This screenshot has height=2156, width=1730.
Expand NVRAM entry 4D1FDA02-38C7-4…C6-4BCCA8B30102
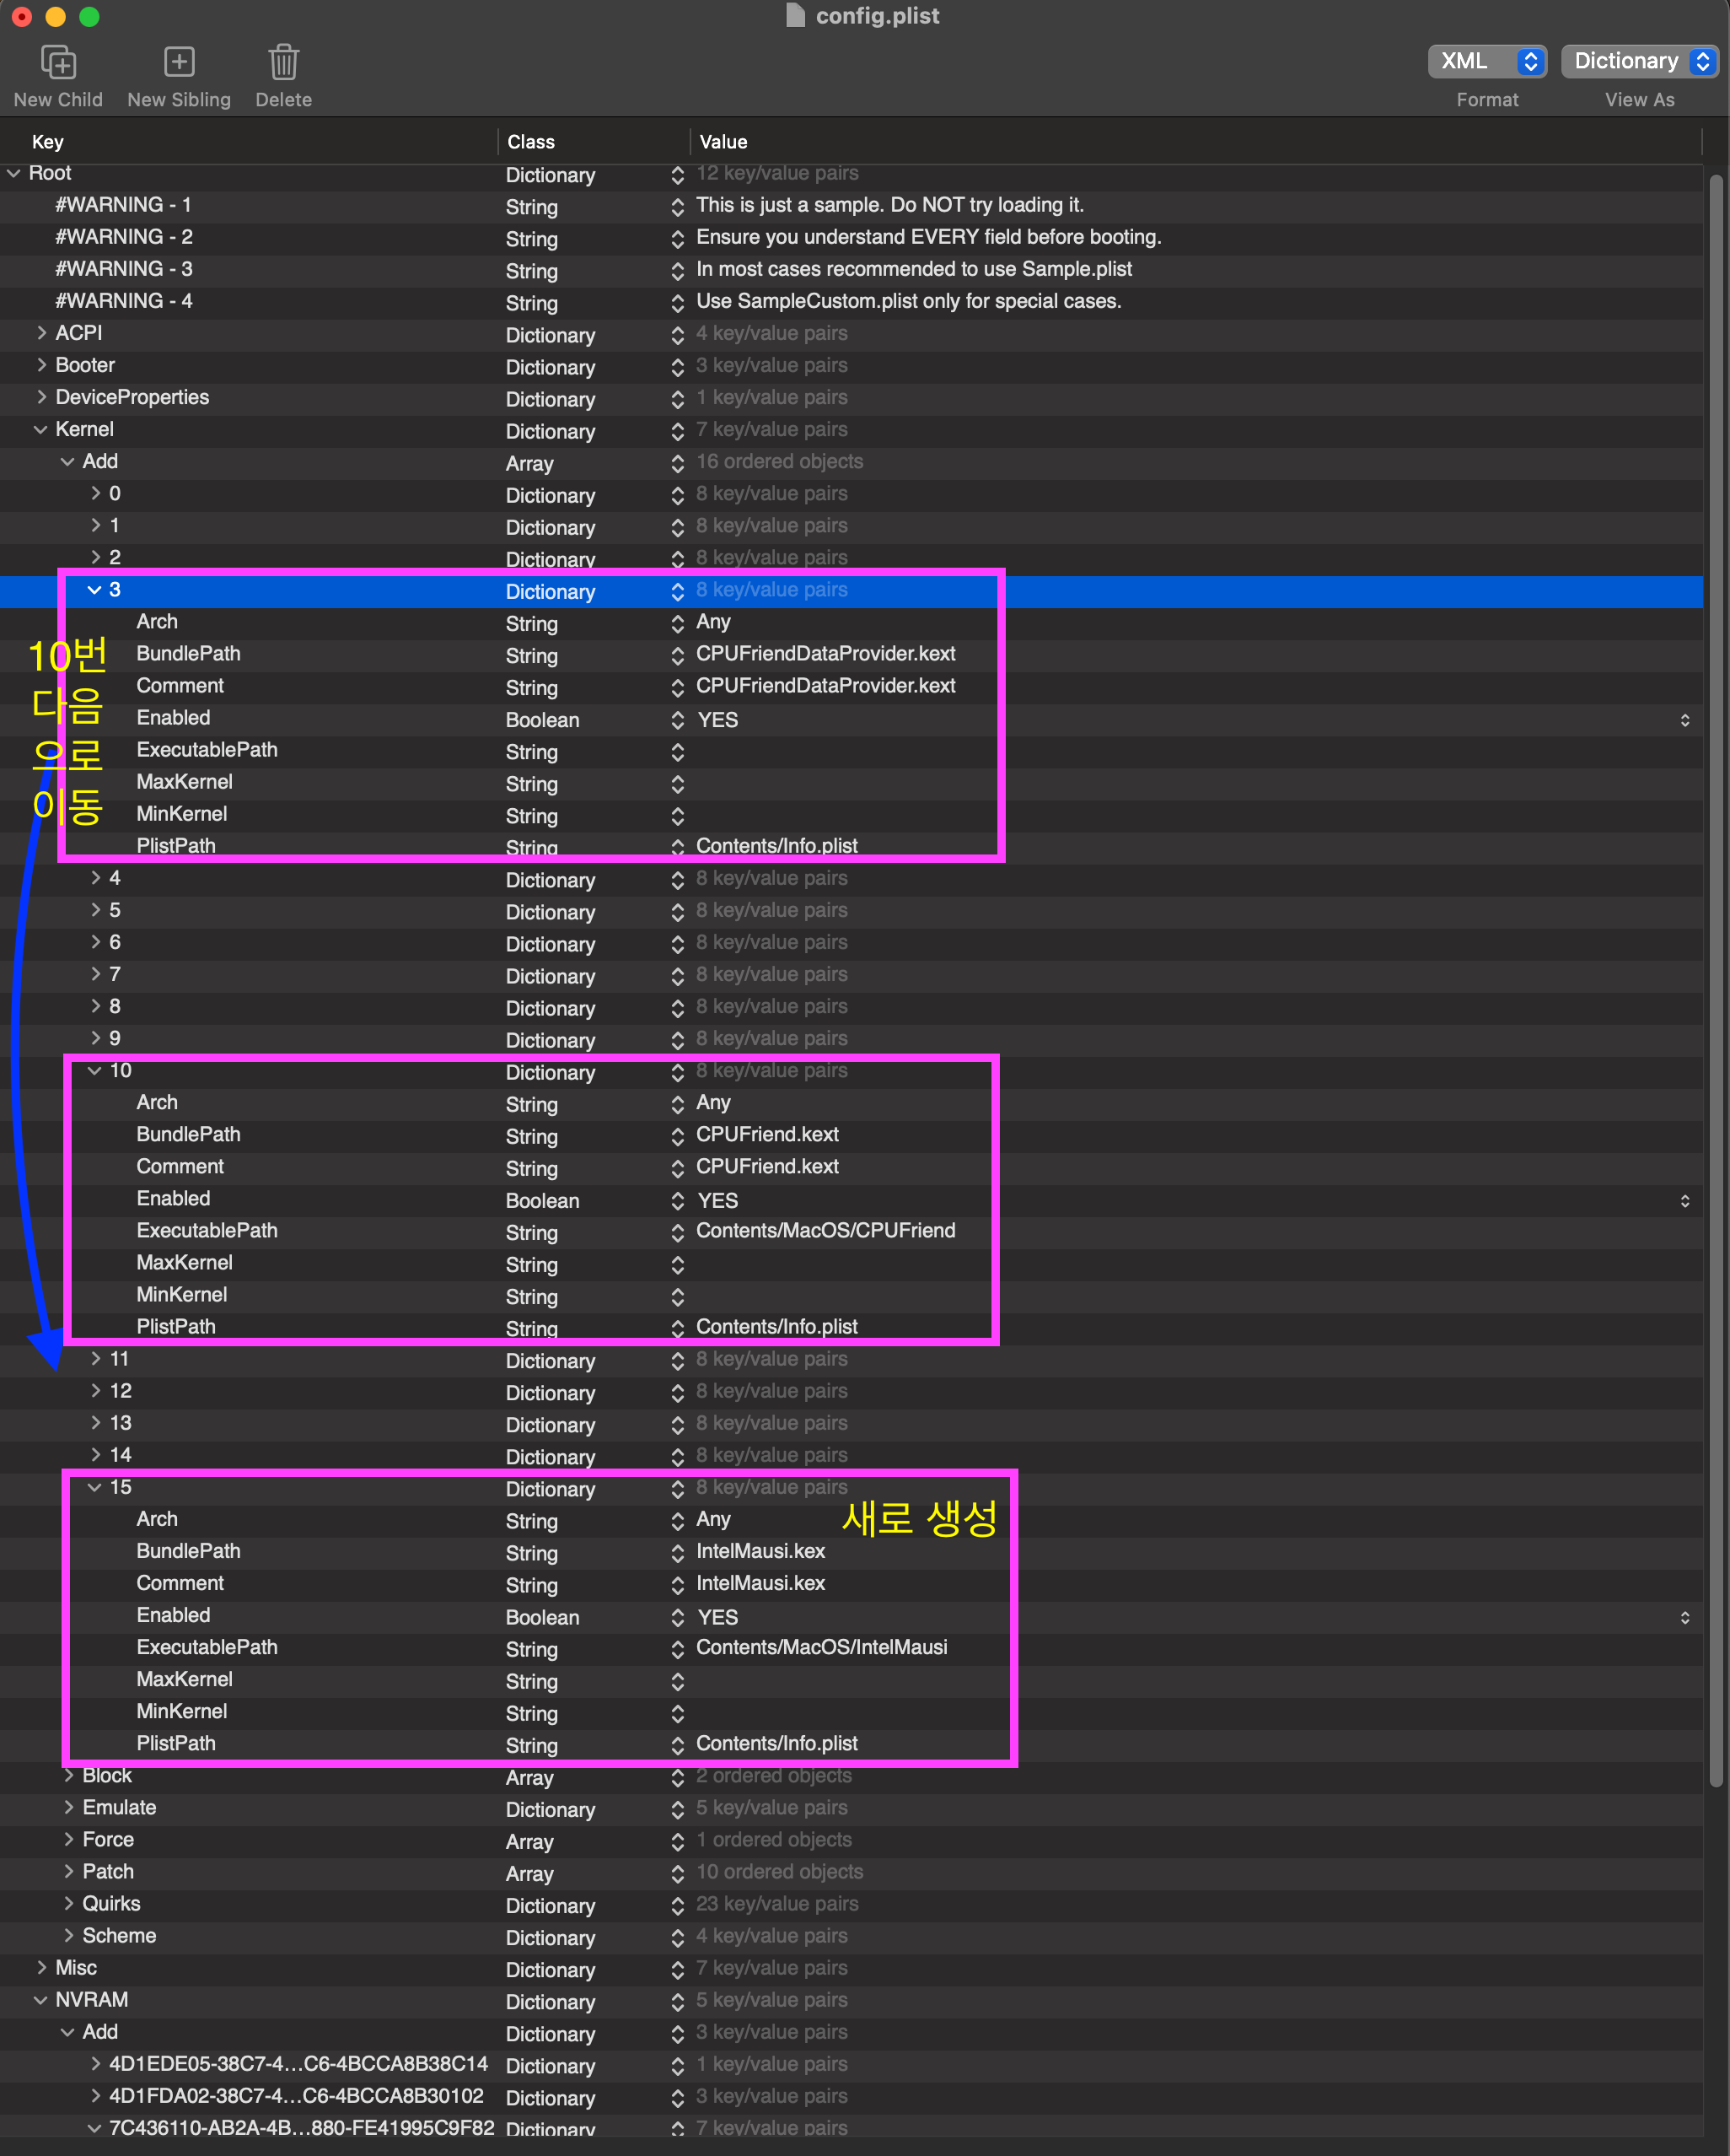(95, 2095)
